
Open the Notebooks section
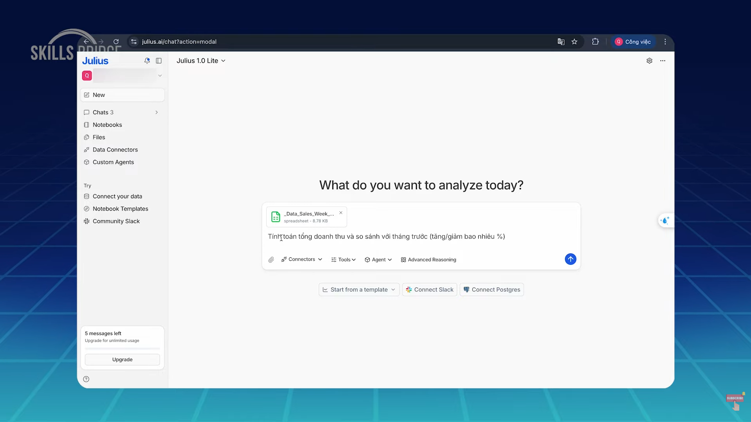pyautogui.click(x=107, y=124)
